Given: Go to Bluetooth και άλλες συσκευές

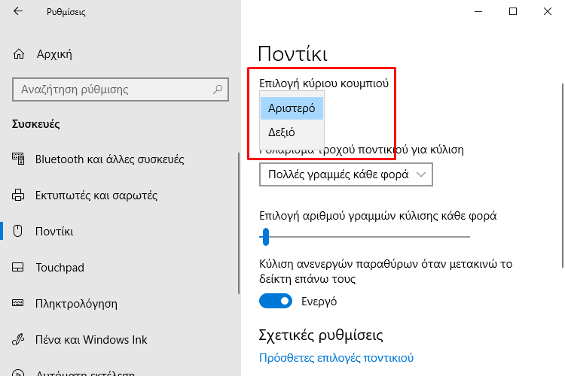Looking at the screenshot, I should 109,159.
